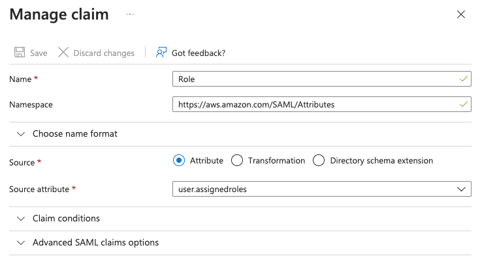
Task: Click the green checkmark in Name field
Action: coord(463,79)
